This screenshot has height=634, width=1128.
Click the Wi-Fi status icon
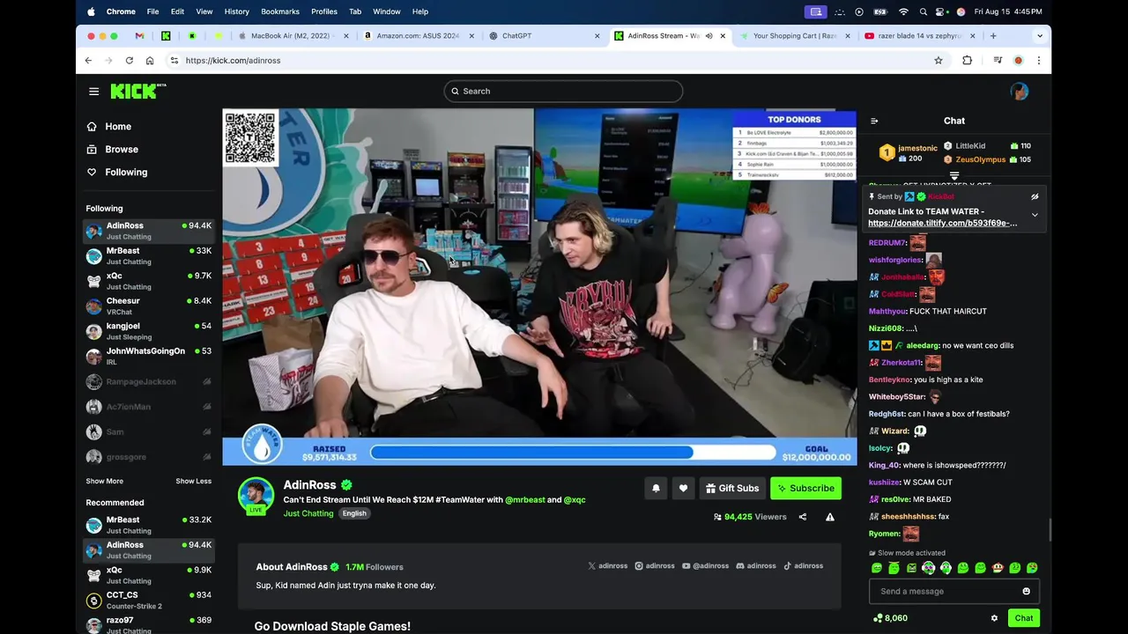[x=903, y=11]
